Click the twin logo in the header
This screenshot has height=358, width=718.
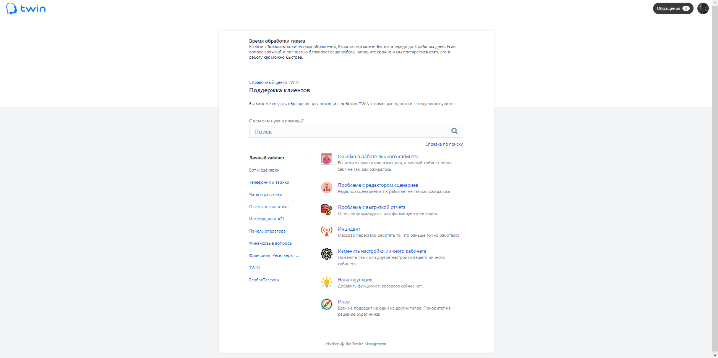coord(26,8)
